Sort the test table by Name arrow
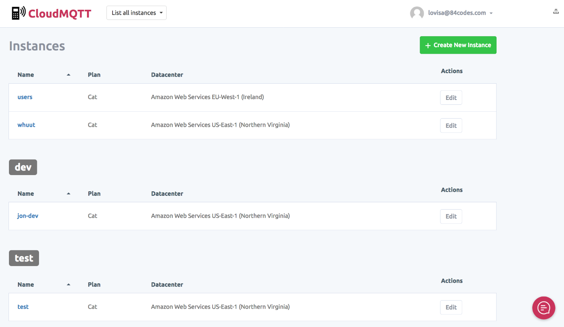Screen dimensions: 564x327 [x=68, y=285]
